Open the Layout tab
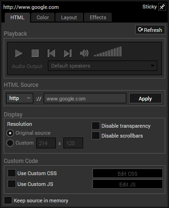The image size is (169, 208). coord(69,17)
